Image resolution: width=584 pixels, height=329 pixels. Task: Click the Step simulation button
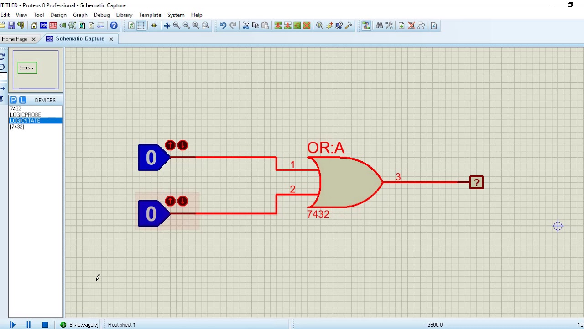[12, 324]
